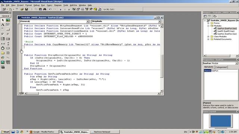Select the TextBox control in the toolbox
The height and width of the screenshot is (134, 239).
pyautogui.click(x=8, y=25)
